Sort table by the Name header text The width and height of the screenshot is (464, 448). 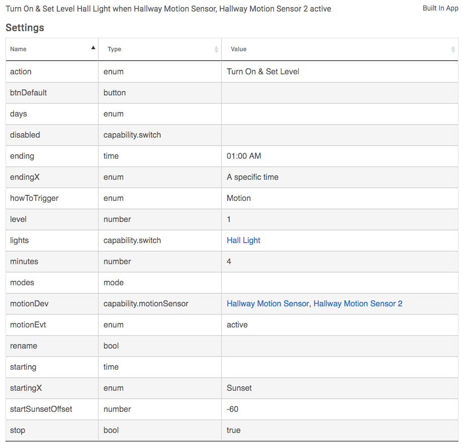click(x=19, y=49)
